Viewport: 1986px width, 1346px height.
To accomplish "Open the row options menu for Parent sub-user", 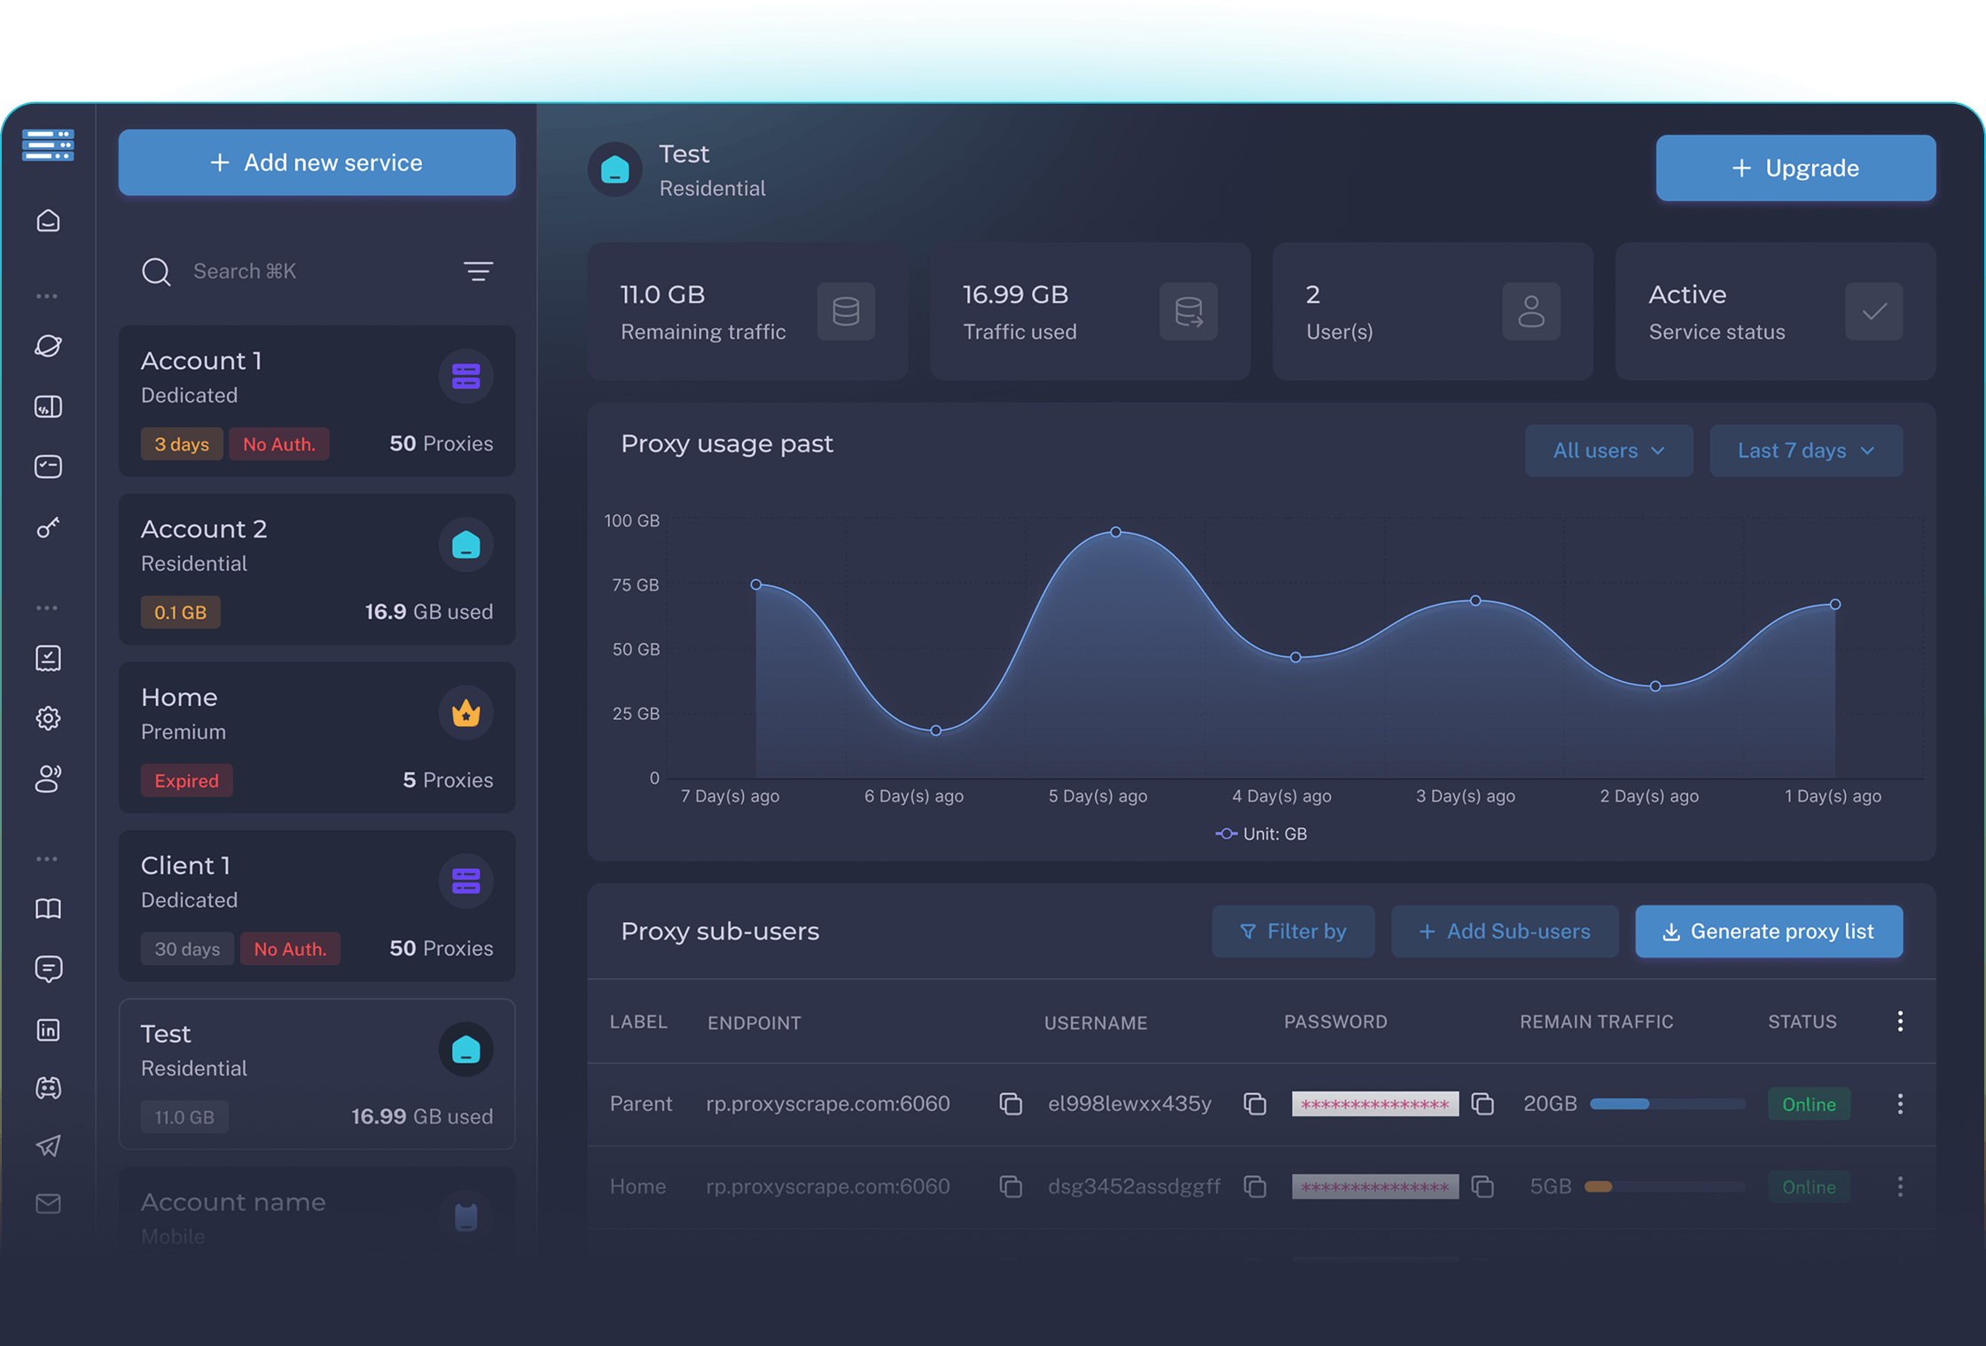I will pyautogui.click(x=1900, y=1104).
